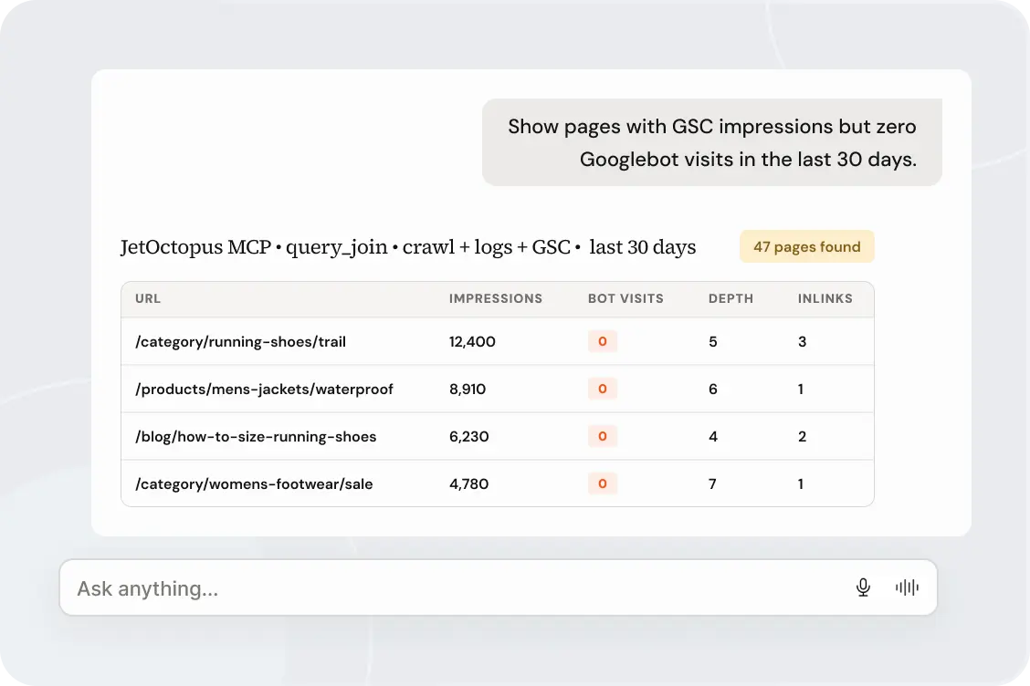This screenshot has width=1030, height=686.
Task: Click the URL column header
Action: click(x=148, y=298)
